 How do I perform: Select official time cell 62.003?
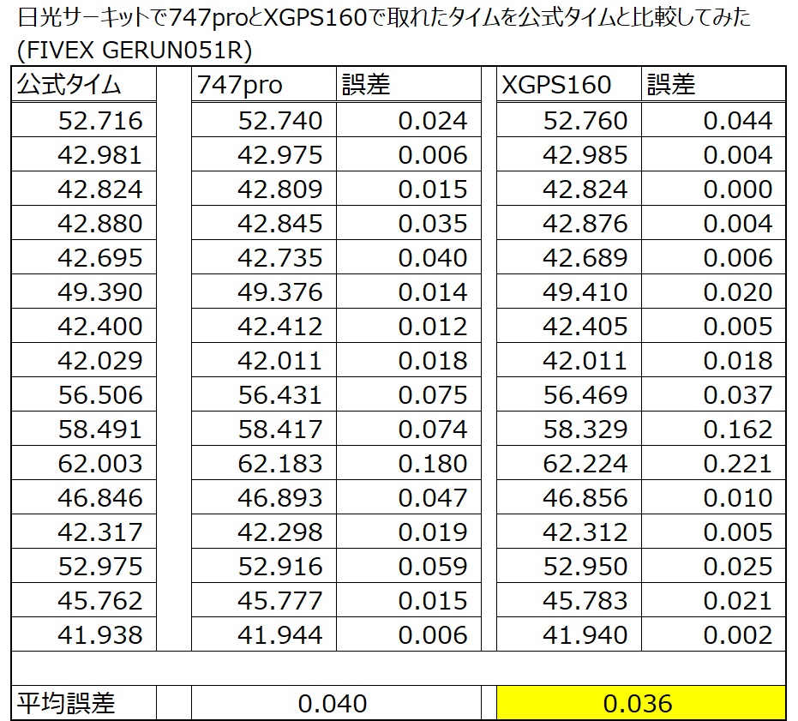[83, 463]
